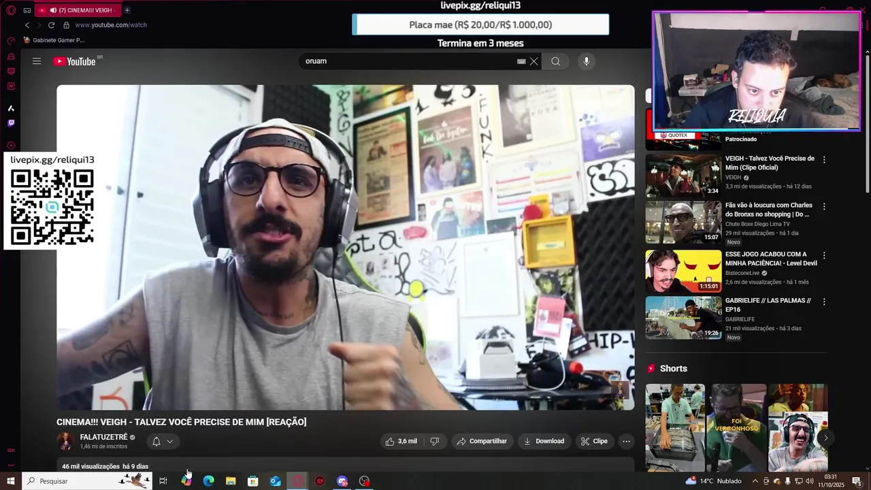Click the Clipe button
Viewport: 871px width, 490px height.
tap(594, 441)
